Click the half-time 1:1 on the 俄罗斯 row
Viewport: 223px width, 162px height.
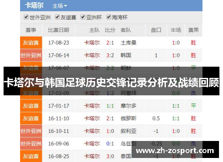[x=176, y=119]
